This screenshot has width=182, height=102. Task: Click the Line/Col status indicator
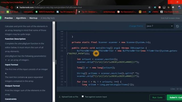176,89
